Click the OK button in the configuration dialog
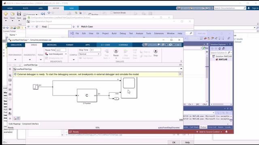The height and width of the screenshot is (145, 259). [x=174, y=142]
